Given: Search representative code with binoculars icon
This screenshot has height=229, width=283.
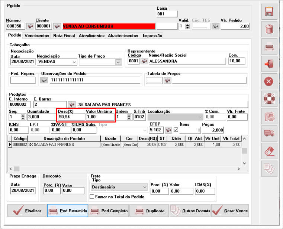Looking at the screenshot, I should pyautogui.click(x=144, y=61).
